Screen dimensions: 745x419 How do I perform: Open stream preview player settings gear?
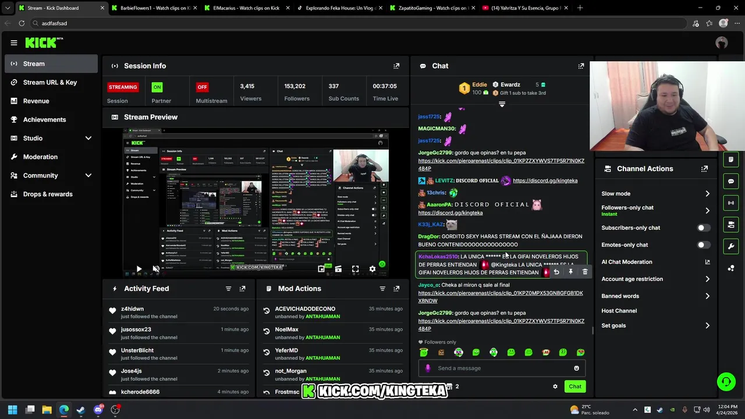[372, 269]
